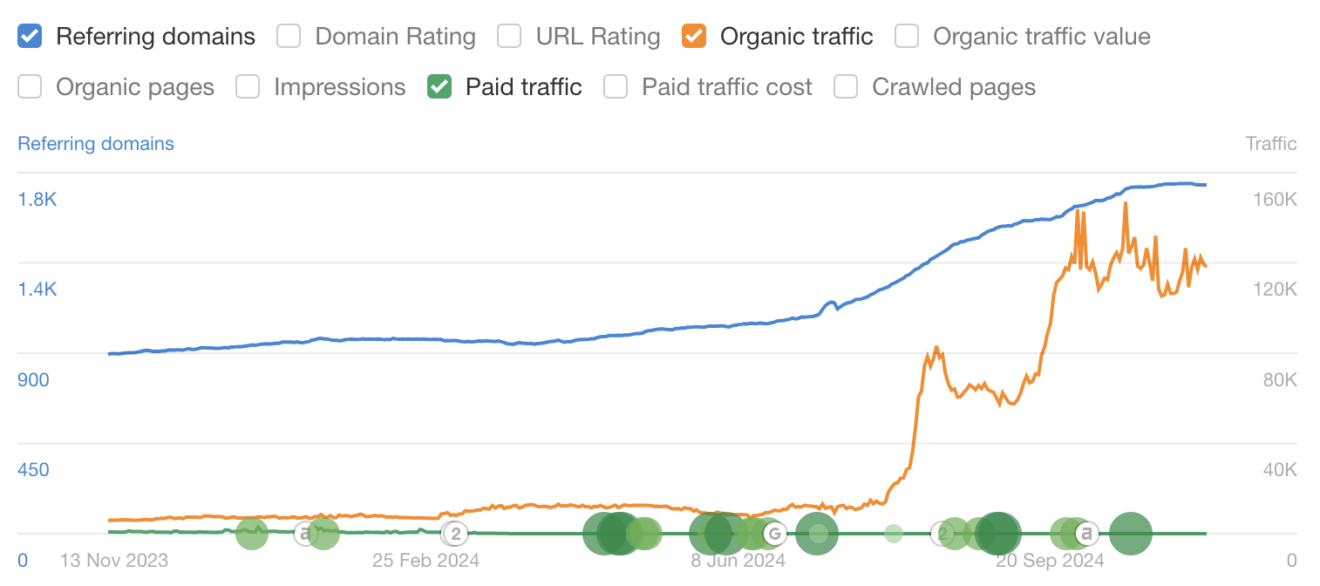Enable the Domain Rating checkbox
The image size is (1320, 586).
click(x=289, y=37)
